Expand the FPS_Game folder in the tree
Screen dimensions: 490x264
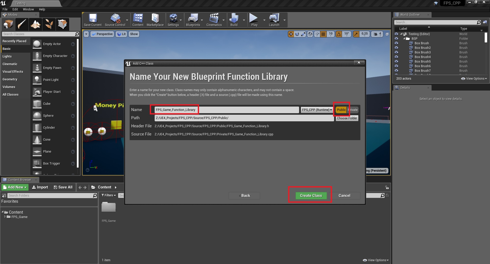pyautogui.click(x=5, y=217)
